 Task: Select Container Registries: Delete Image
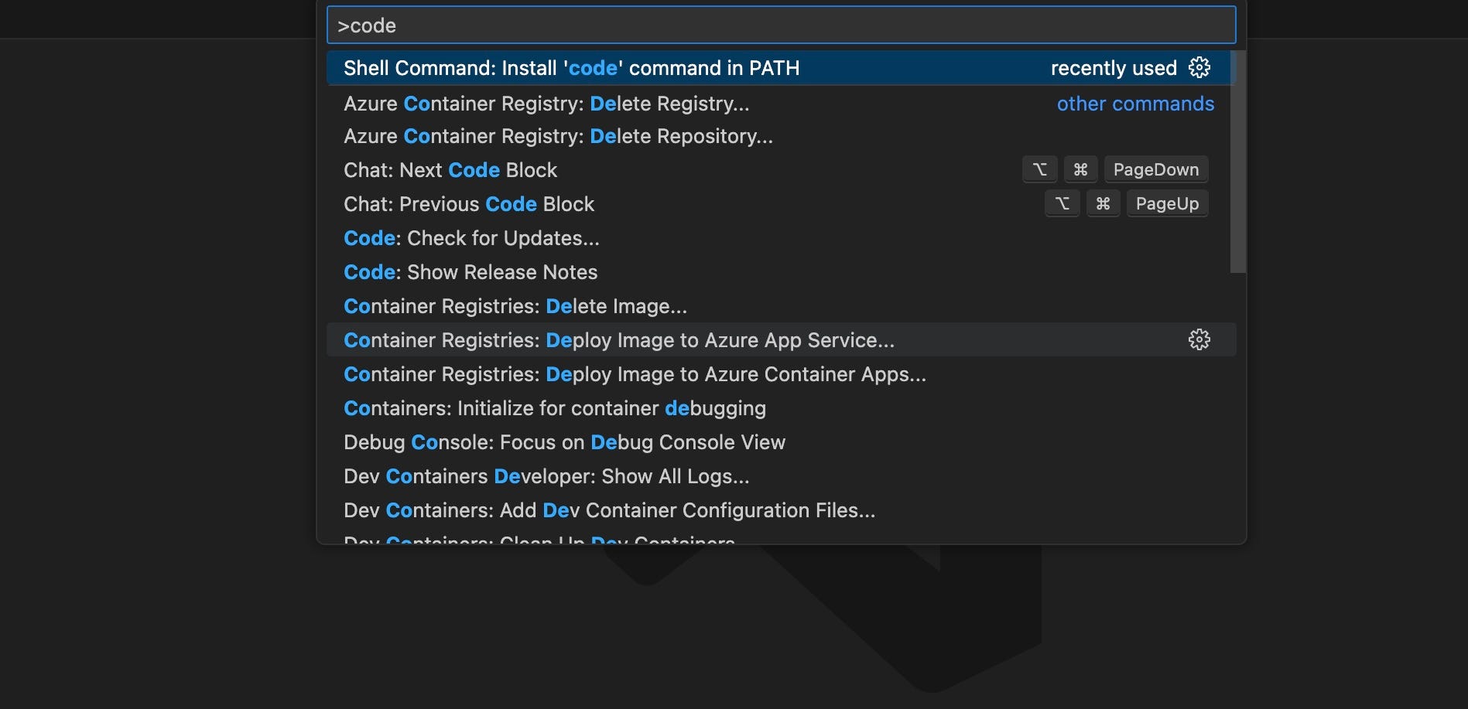[515, 306]
